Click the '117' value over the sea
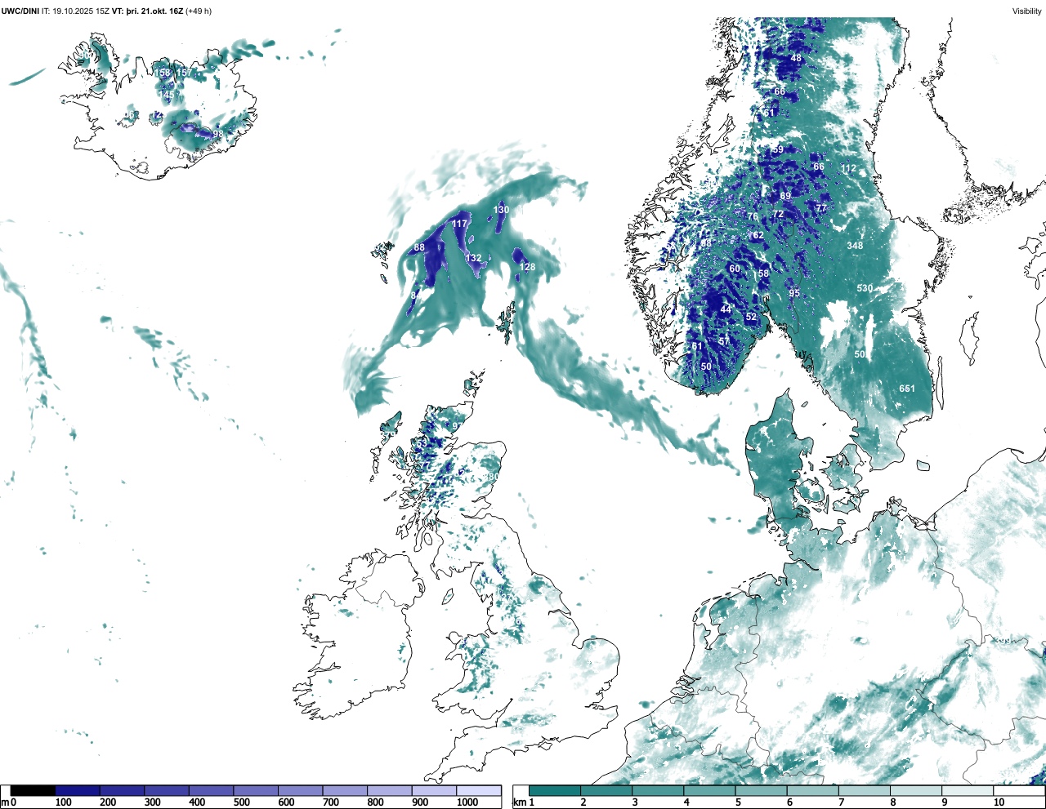The image size is (1046, 809). (459, 224)
